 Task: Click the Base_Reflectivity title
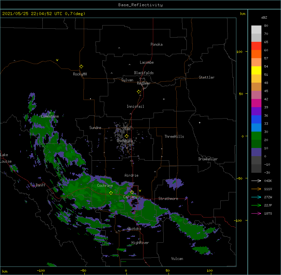pyautogui.click(x=140, y=5)
